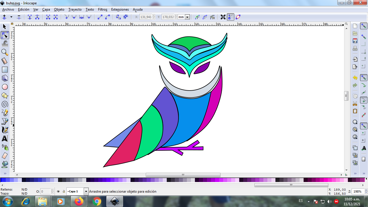Select the Eraser tool
The image size is (368, 207).
pos(5,156)
